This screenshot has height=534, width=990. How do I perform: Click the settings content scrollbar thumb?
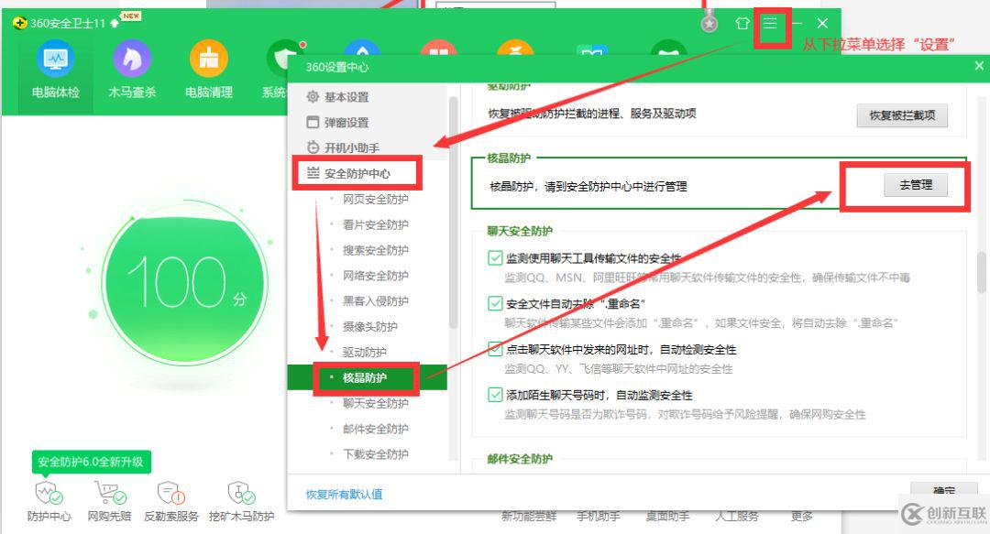pyautogui.click(x=981, y=272)
